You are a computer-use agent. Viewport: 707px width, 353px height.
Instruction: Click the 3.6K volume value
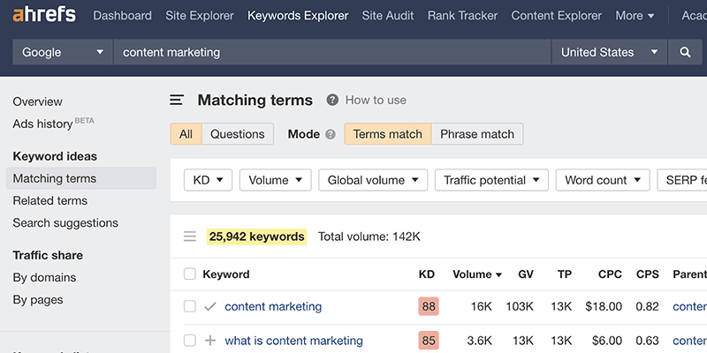[x=479, y=341]
